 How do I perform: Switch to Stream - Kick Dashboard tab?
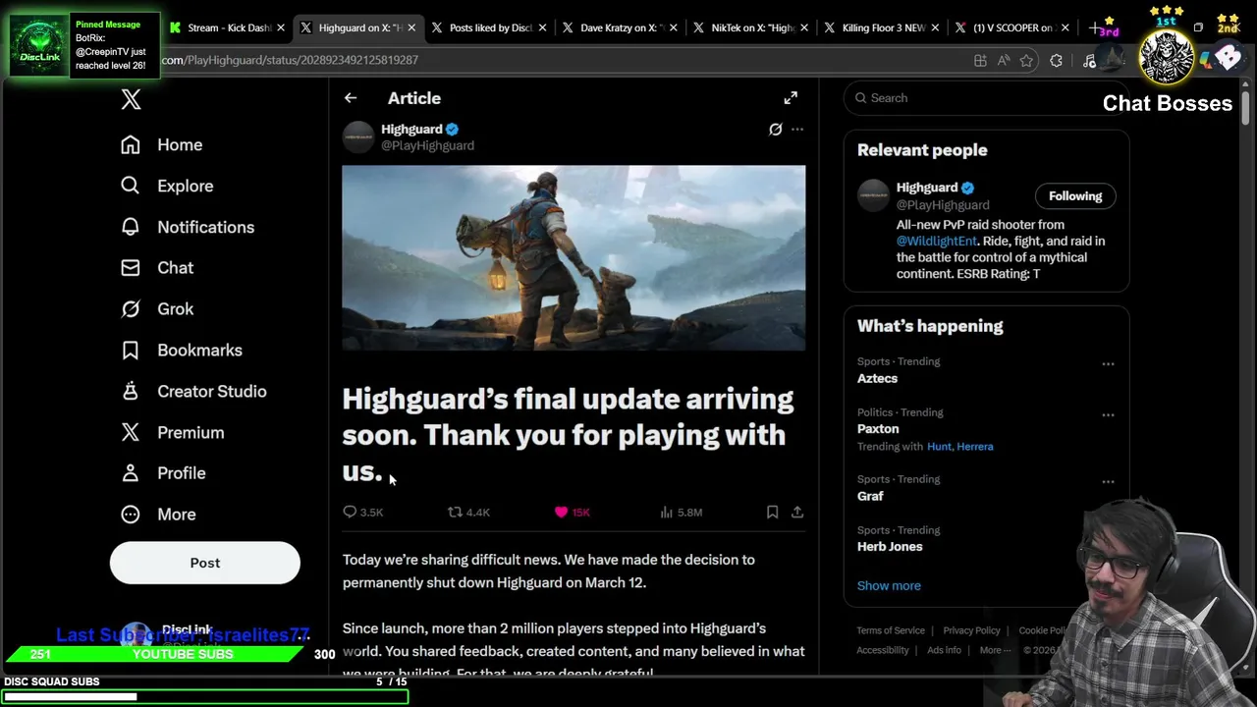click(228, 27)
